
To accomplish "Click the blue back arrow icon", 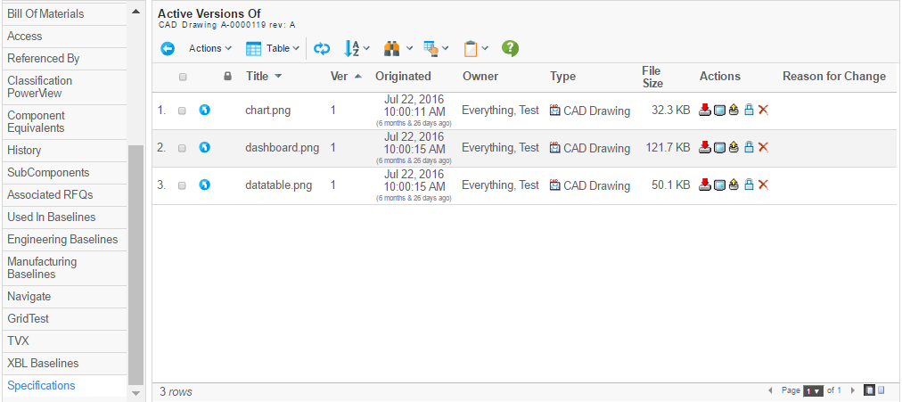I will pyautogui.click(x=168, y=48).
